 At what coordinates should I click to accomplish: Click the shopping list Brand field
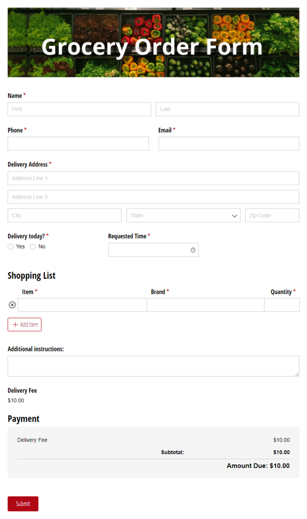point(206,305)
